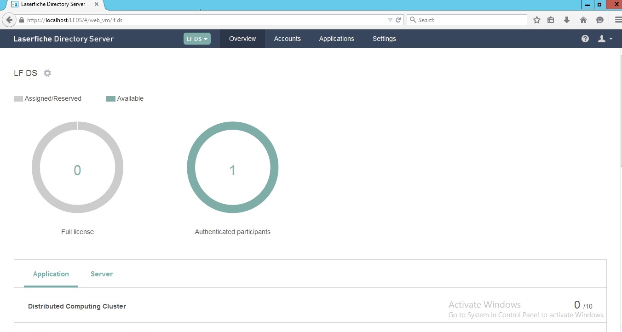
Task: Click the Available teal legend swatch
Action: 111,98
